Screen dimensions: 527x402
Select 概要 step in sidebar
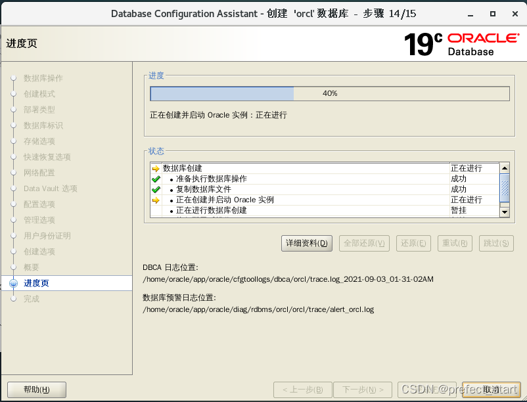(32, 267)
